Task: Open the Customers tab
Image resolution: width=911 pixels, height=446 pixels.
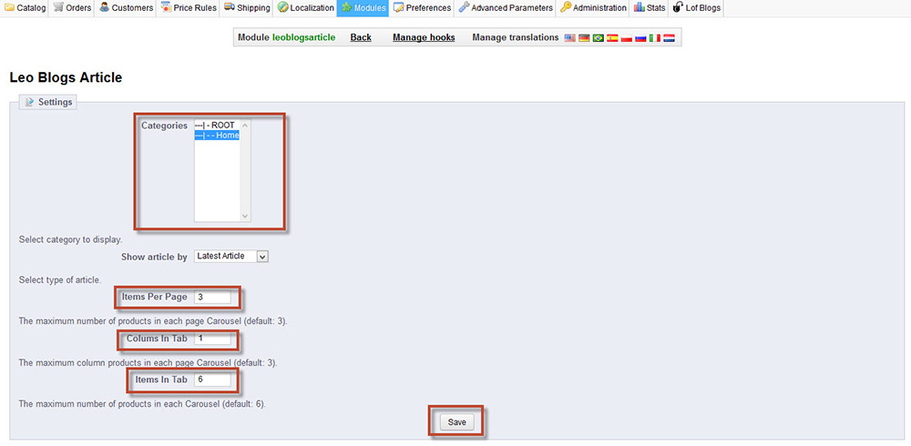Action: (x=126, y=8)
